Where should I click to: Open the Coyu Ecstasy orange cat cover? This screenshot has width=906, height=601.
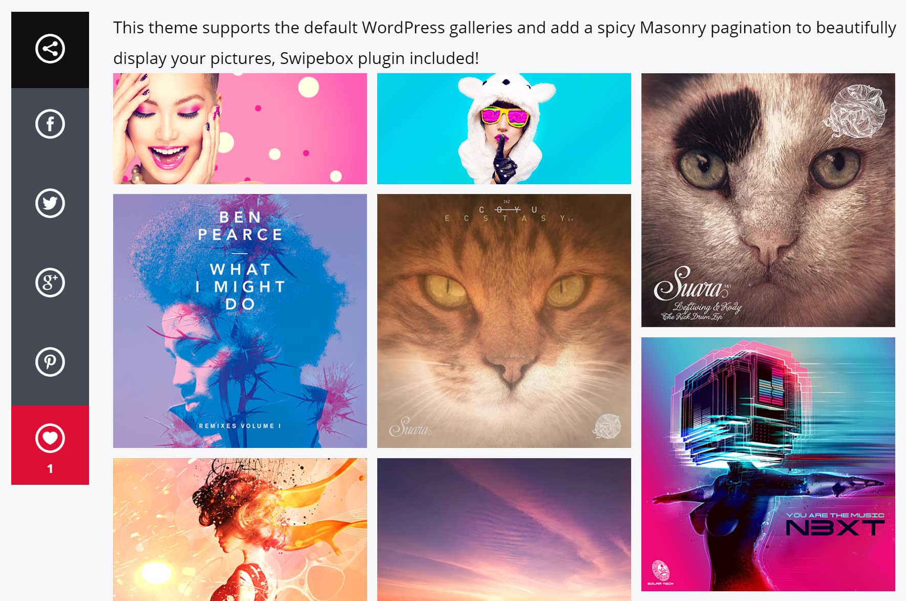tap(504, 321)
